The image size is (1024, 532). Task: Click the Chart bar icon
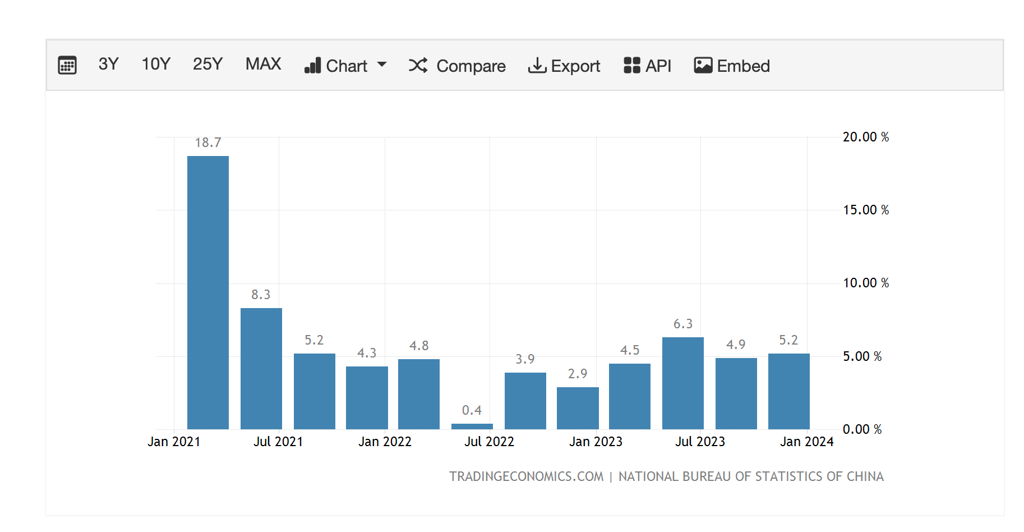point(312,66)
